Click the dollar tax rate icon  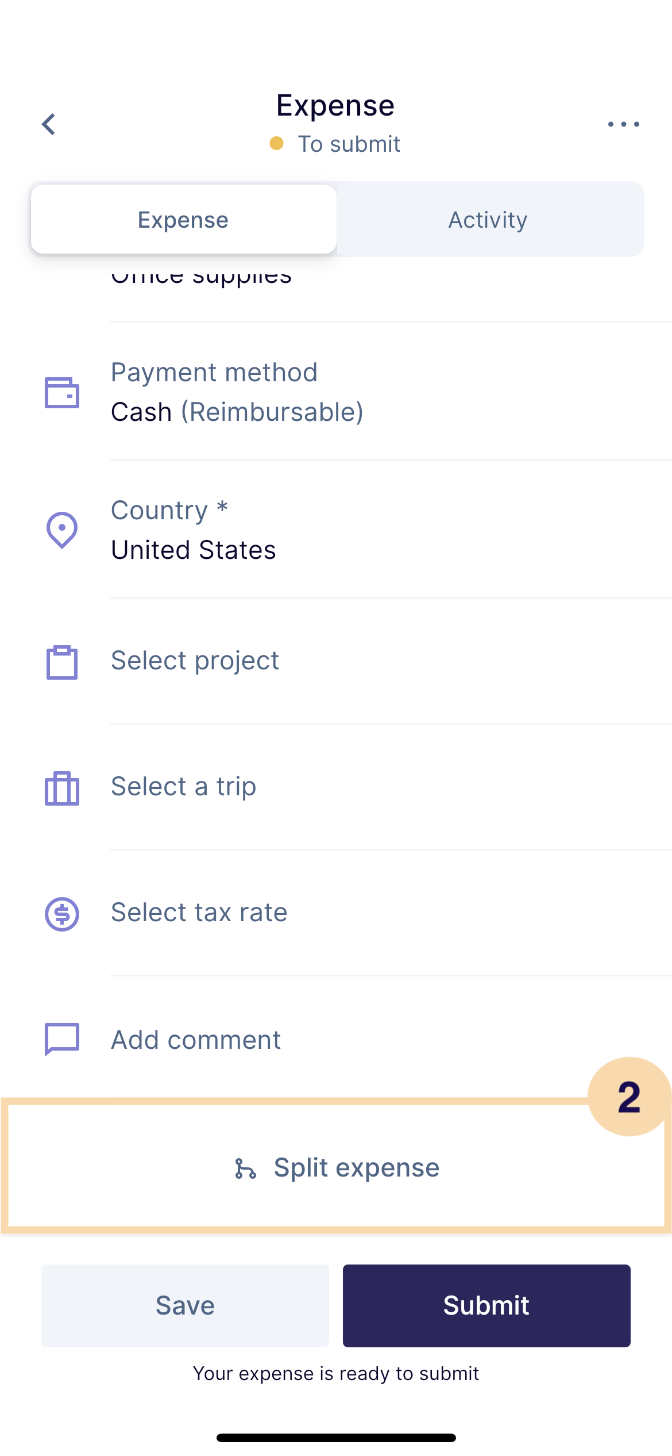(x=62, y=914)
